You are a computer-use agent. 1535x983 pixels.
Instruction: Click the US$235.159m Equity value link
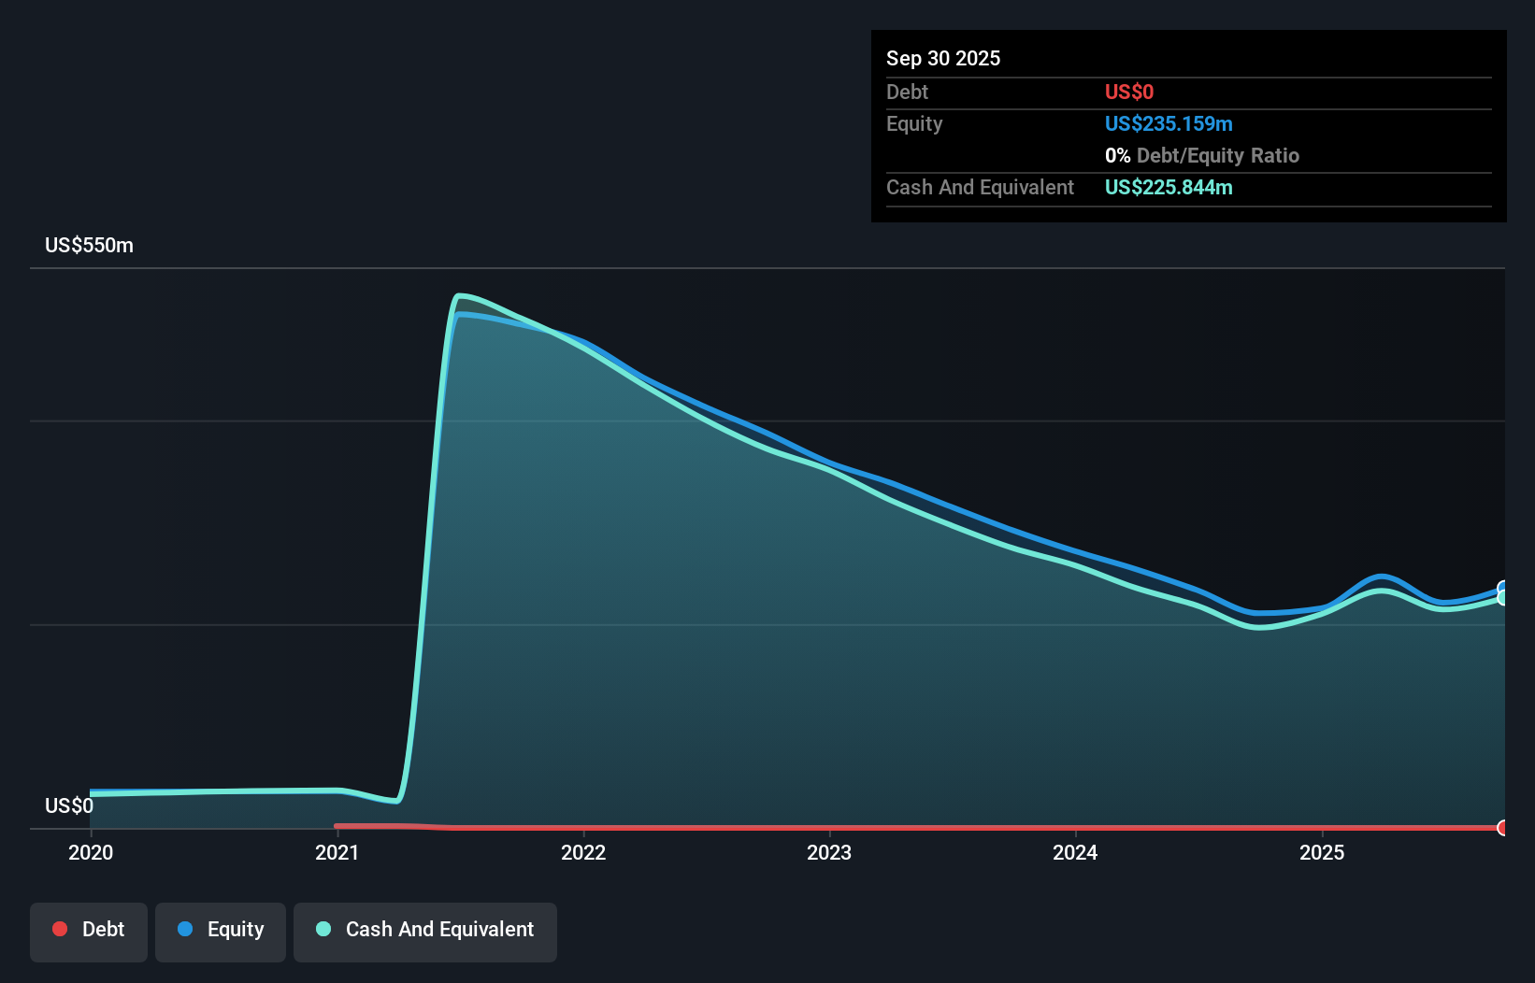click(1169, 123)
